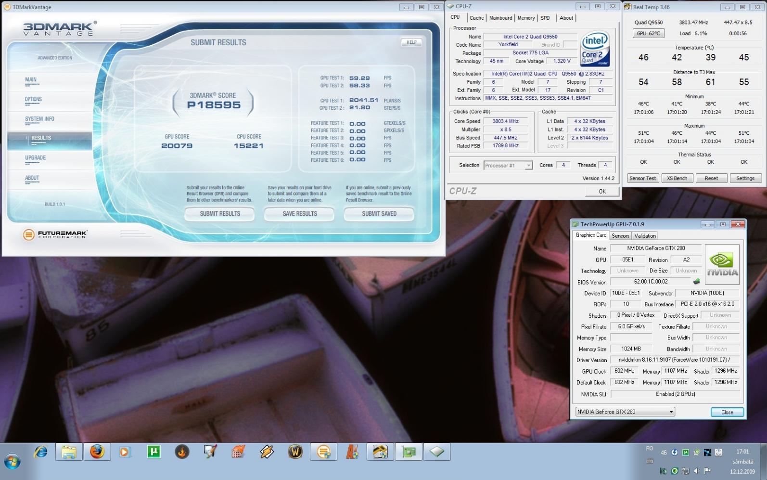The width and height of the screenshot is (767, 480).
Task: Open Windows Media Player from taskbar
Action: (125, 452)
